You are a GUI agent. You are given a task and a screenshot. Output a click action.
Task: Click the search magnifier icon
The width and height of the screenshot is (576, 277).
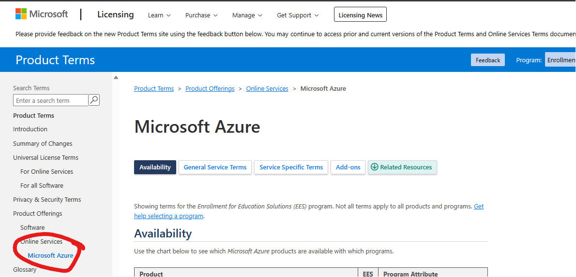(x=94, y=100)
